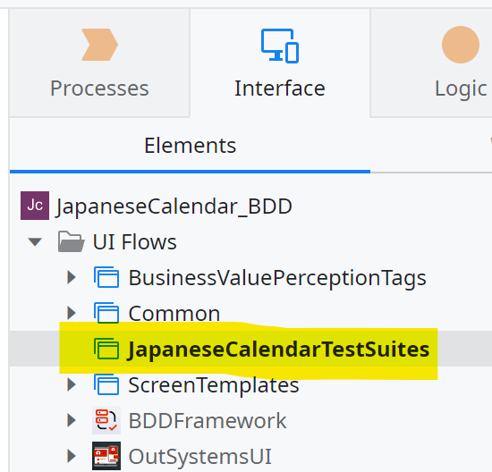Select the JapaneseCalendar_BDD module name
492x472 pixels.
click(x=174, y=206)
